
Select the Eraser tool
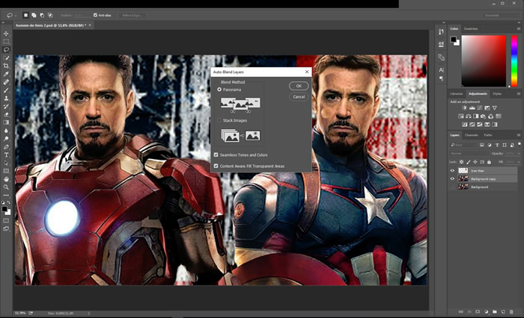pyautogui.click(x=6, y=114)
